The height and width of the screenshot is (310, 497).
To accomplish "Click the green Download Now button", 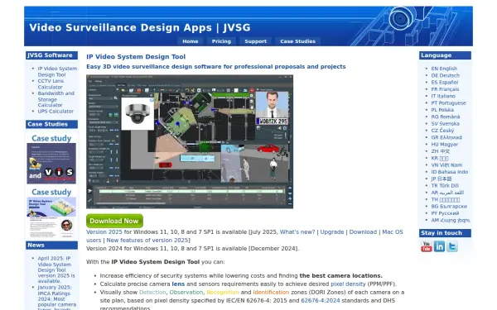I will click(x=114, y=221).
